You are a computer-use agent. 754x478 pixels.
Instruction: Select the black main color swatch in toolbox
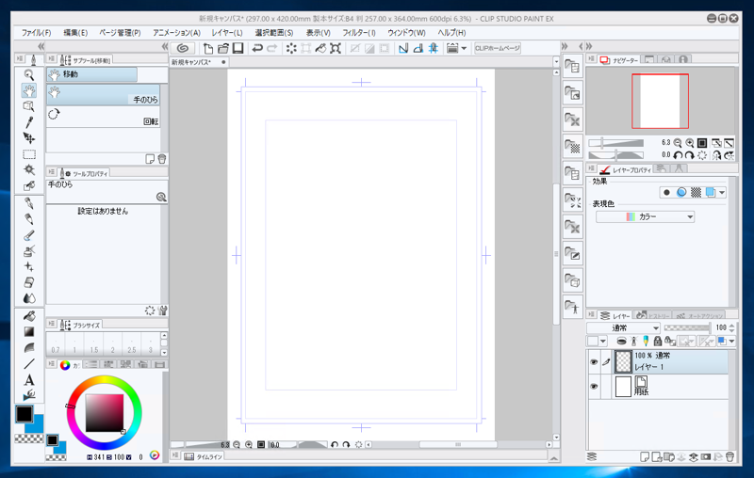click(x=25, y=414)
